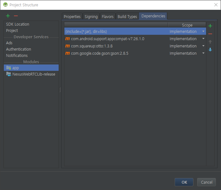
Task: Click the red remove module minus icon
Action: click(16, 16)
